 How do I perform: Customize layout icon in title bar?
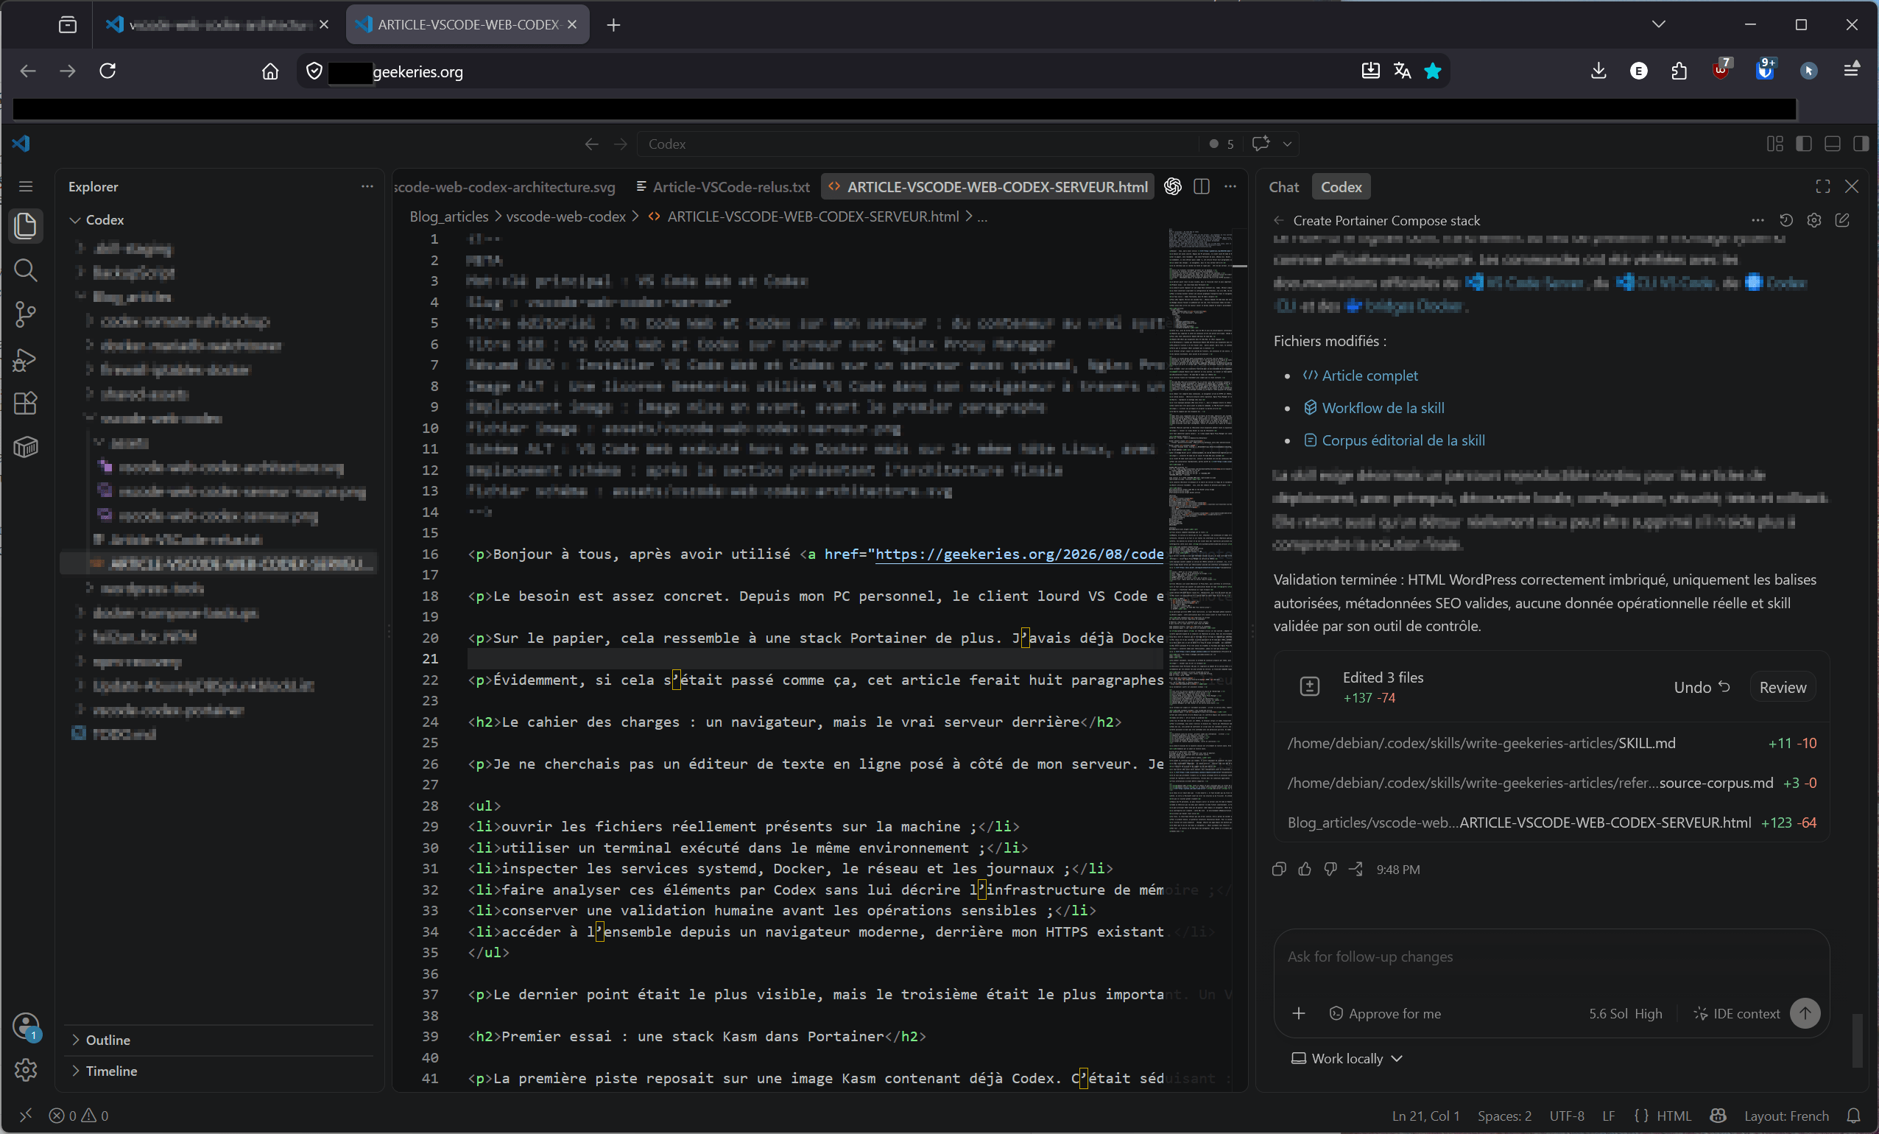[x=1774, y=144]
